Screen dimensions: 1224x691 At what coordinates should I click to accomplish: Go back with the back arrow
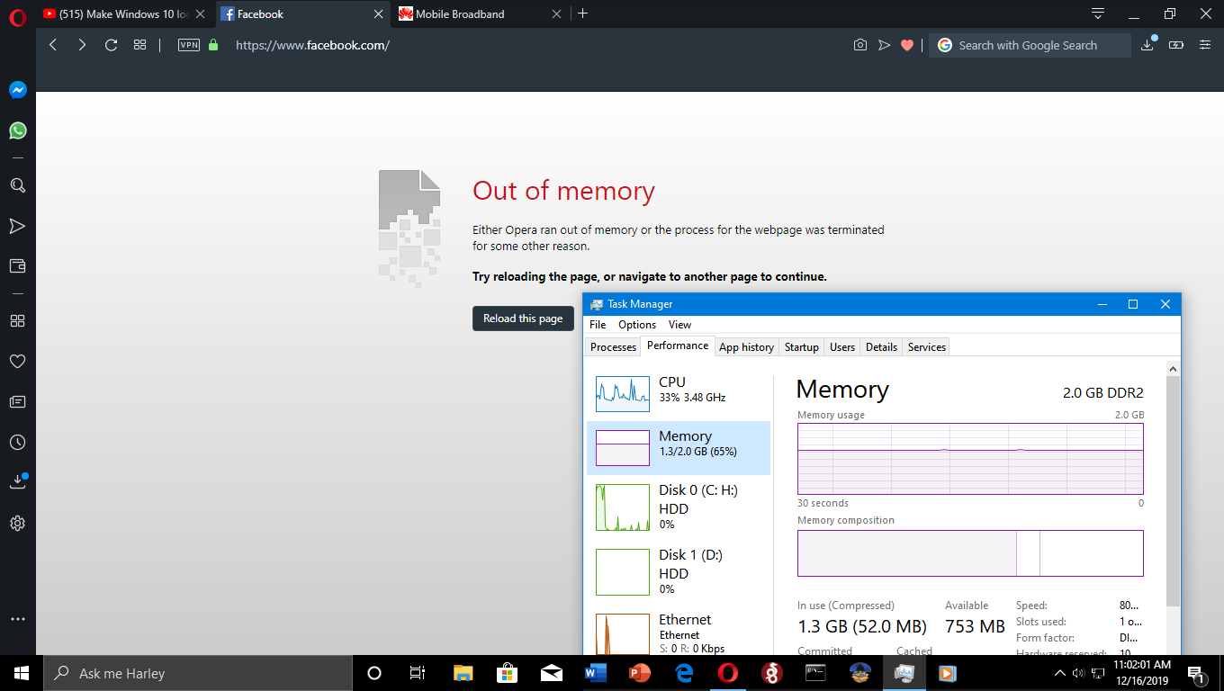tap(53, 45)
